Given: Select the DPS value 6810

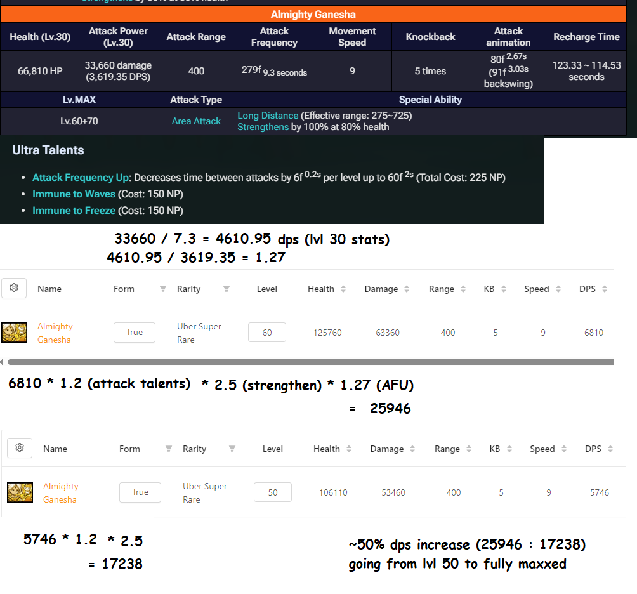Looking at the screenshot, I should [x=593, y=333].
